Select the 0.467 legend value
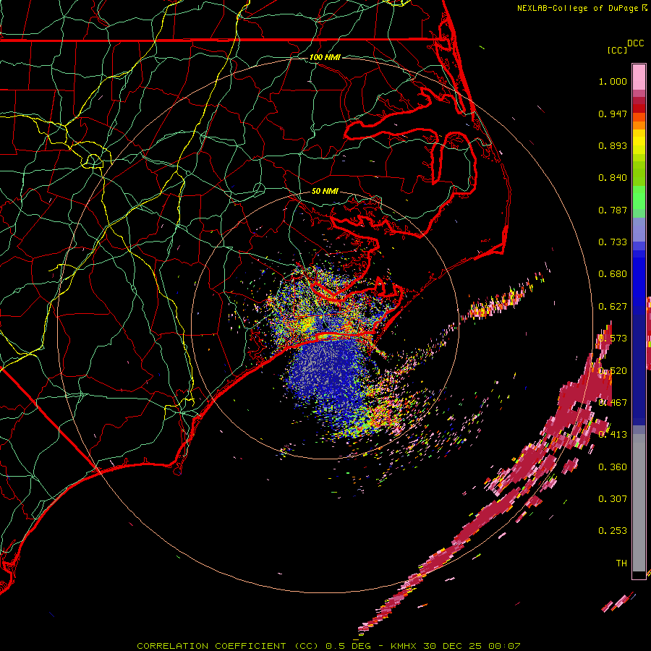 (x=613, y=402)
